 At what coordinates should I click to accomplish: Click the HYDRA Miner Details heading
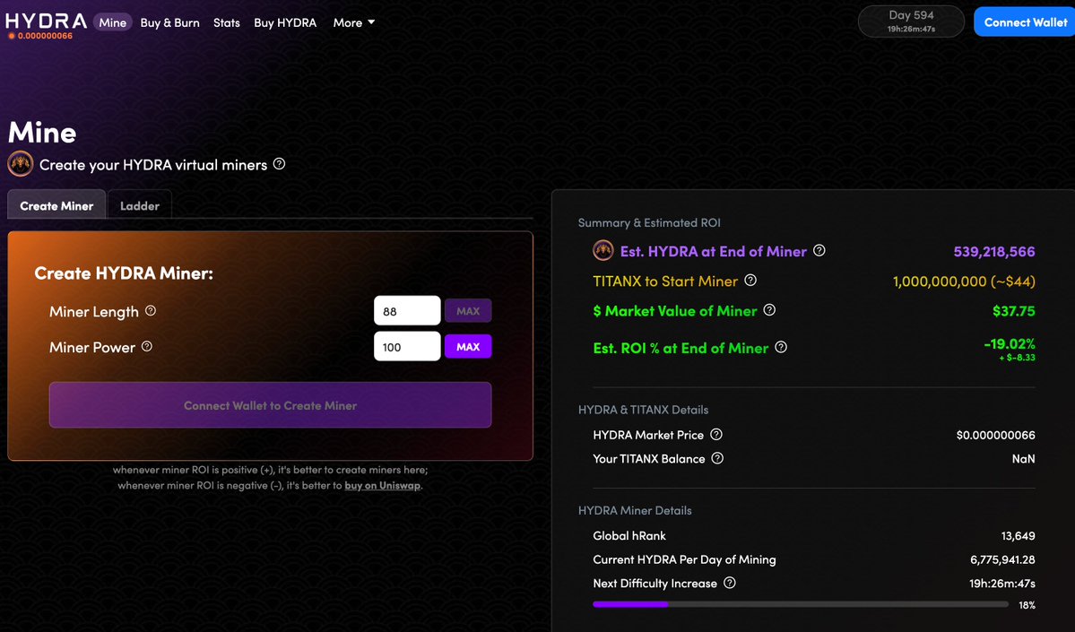(x=635, y=510)
